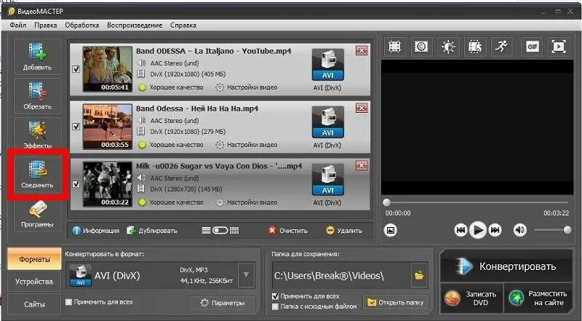Image resolution: width=582 pixels, height=321 pixels.
Task: Open Хорошее качество setting for La Italjano
Action: tap(171, 87)
